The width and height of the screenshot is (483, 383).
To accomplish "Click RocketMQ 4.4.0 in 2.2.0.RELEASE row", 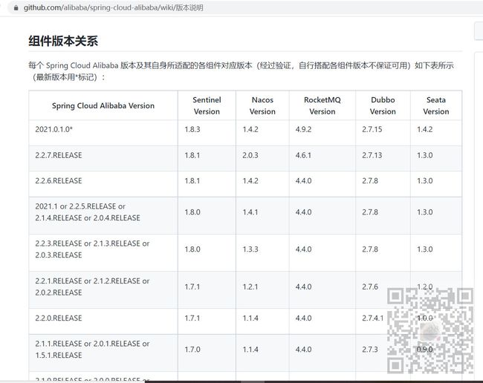I will [x=303, y=318].
